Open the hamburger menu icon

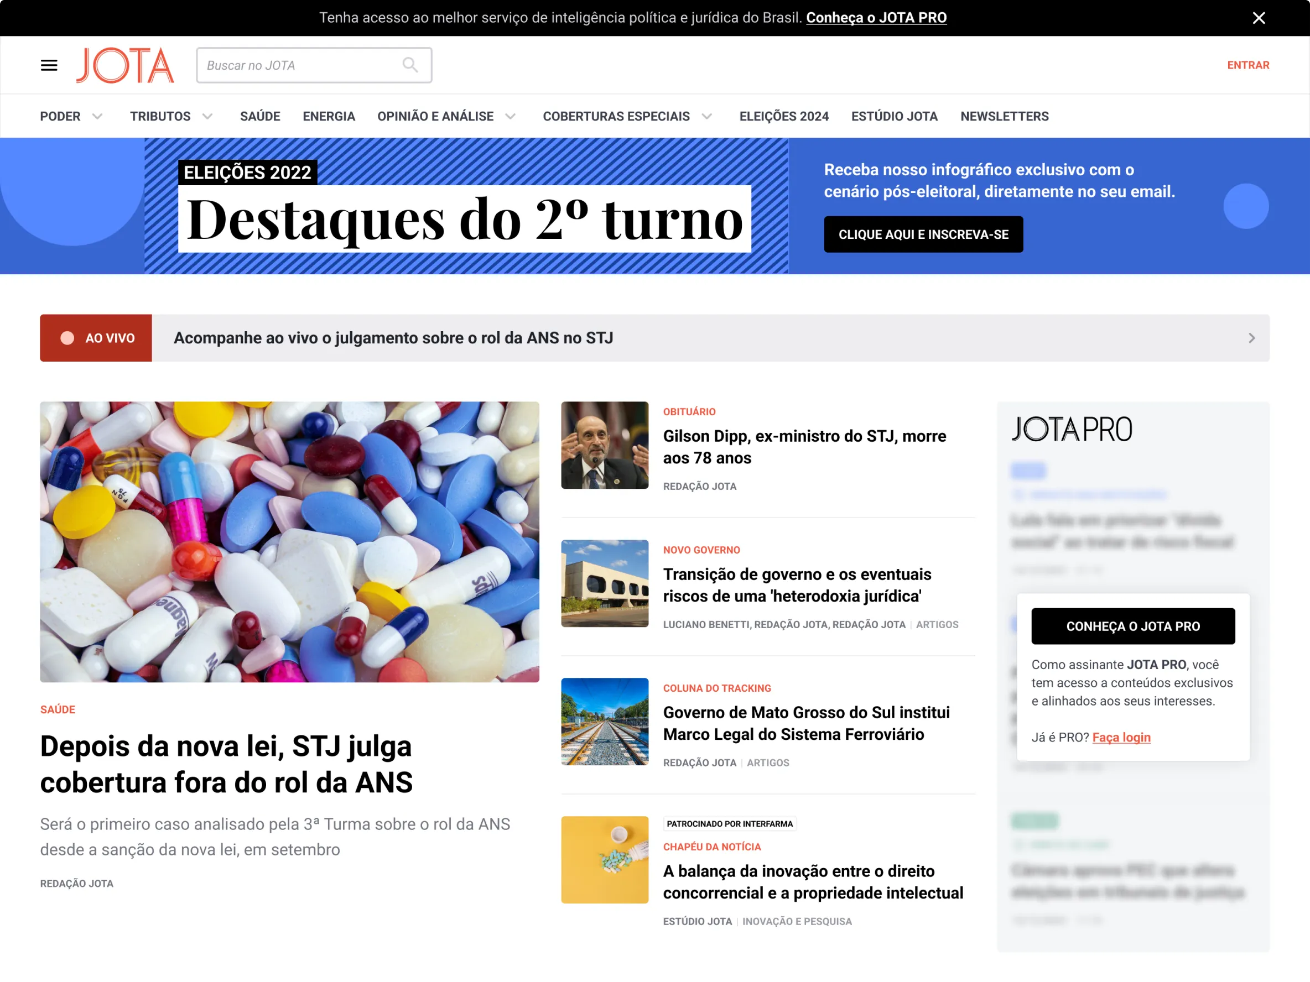click(49, 65)
